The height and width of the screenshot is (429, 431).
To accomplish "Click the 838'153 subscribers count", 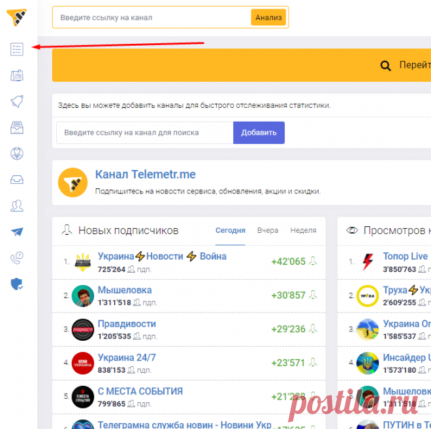I will coord(112,369).
